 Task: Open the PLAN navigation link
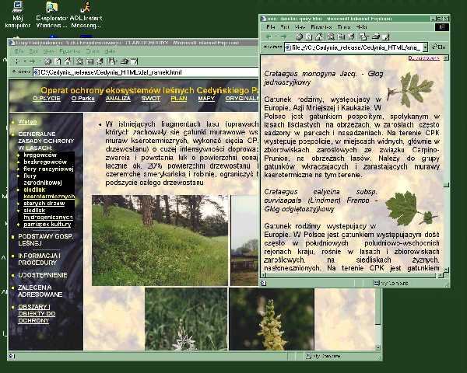179,99
